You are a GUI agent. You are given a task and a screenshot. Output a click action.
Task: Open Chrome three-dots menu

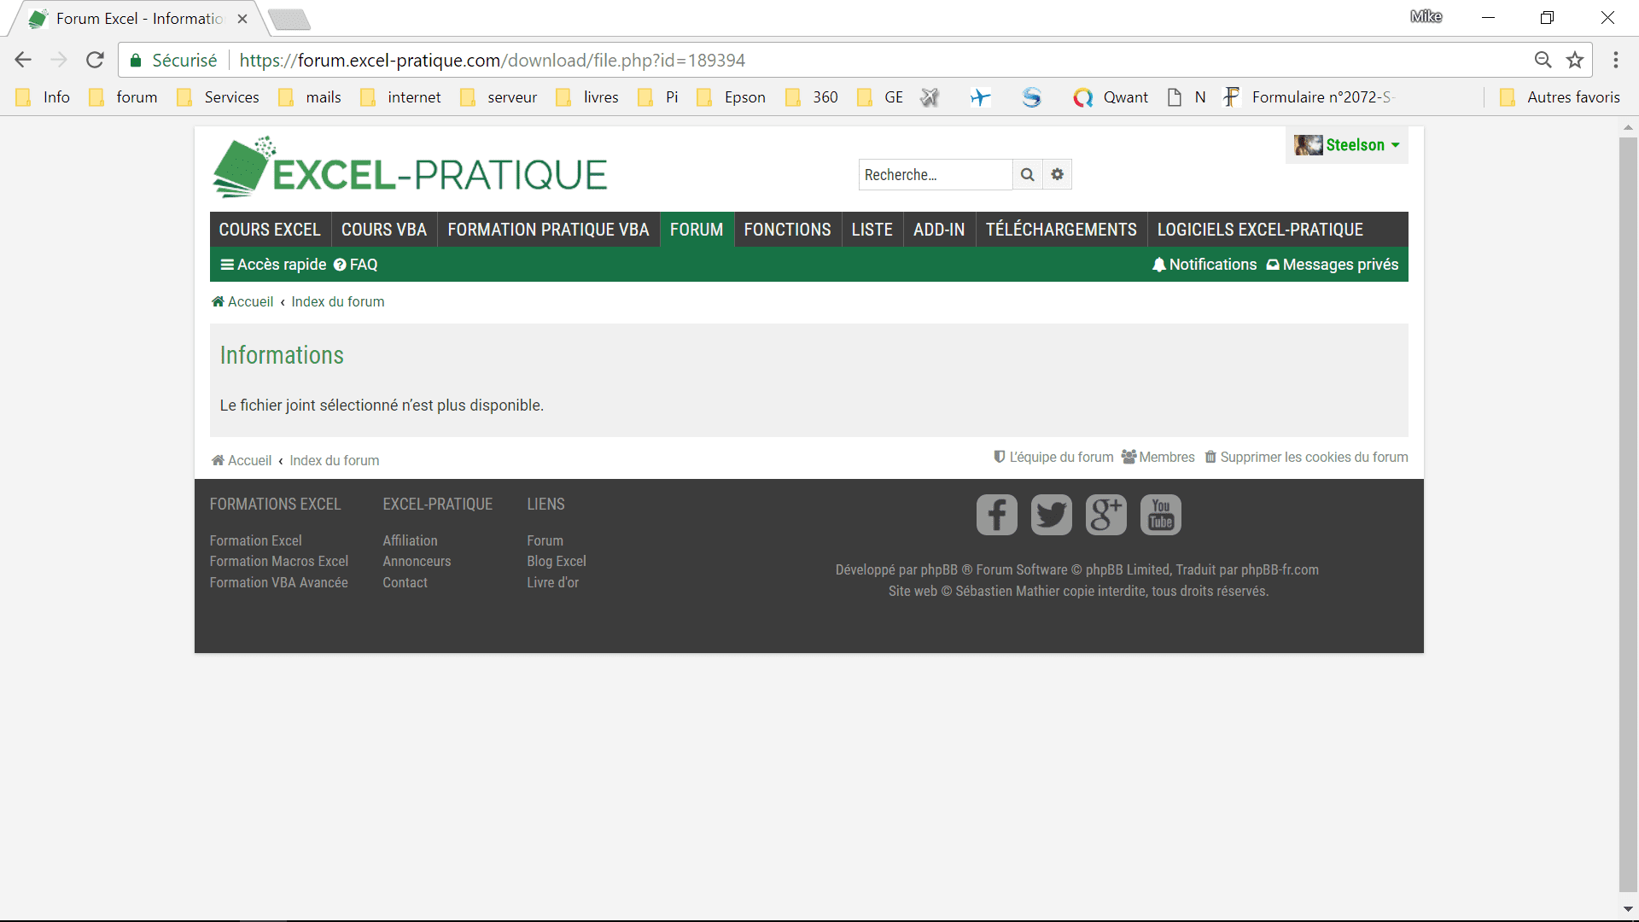click(x=1615, y=61)
